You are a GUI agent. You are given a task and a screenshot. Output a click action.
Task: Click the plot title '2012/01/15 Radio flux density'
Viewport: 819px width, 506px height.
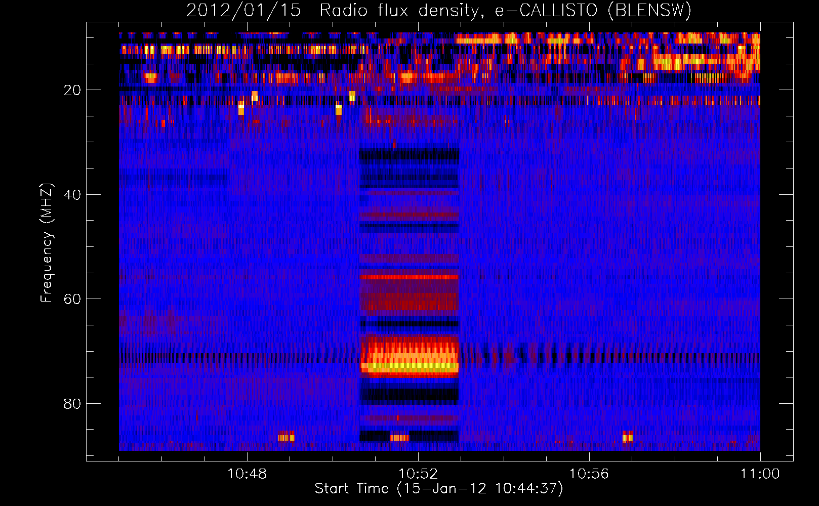click(439, 10)
